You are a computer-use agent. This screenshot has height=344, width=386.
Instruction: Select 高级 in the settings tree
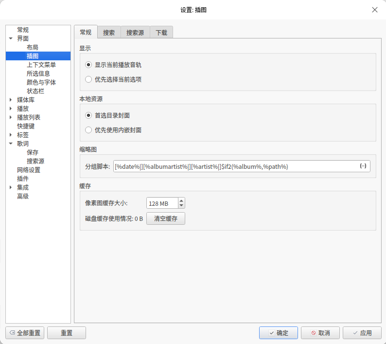[x=23, y=196]
